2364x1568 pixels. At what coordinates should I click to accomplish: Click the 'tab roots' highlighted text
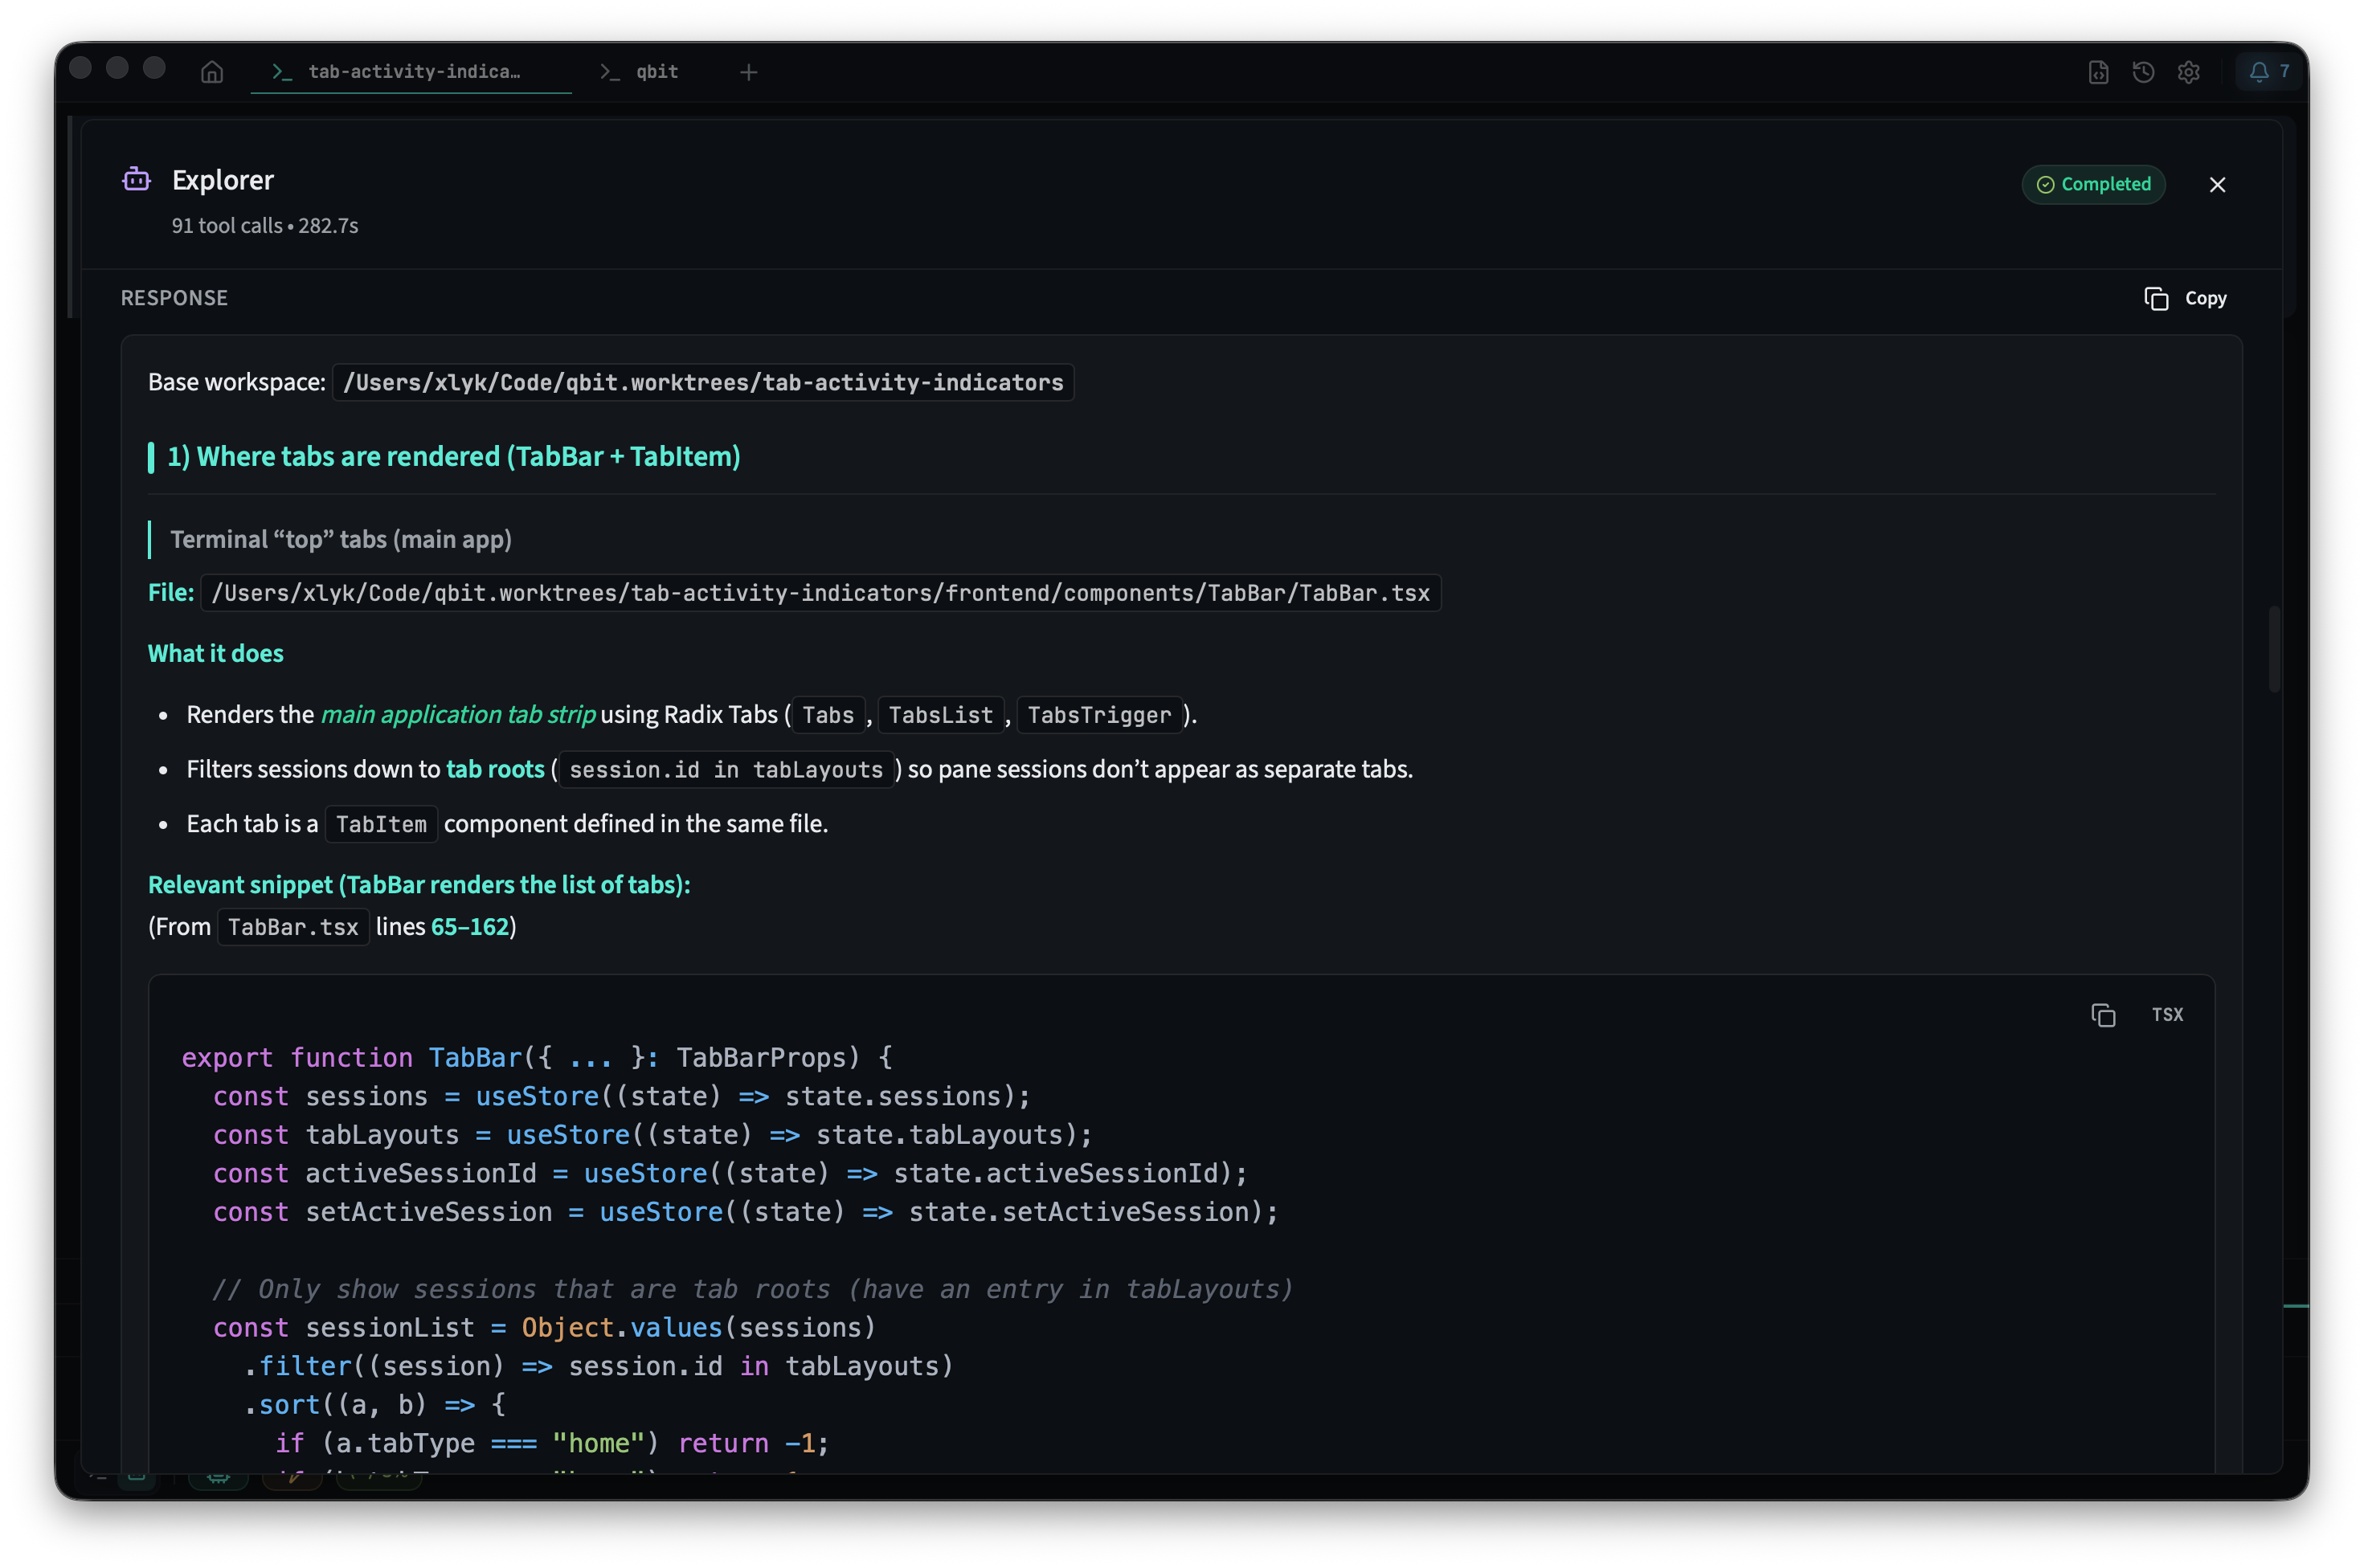pos(495,769)
